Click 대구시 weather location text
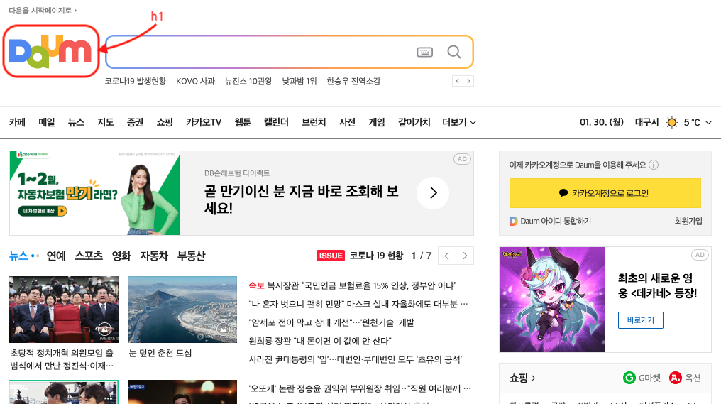Screen dimensions: 721x404 (x=646, y=122)
